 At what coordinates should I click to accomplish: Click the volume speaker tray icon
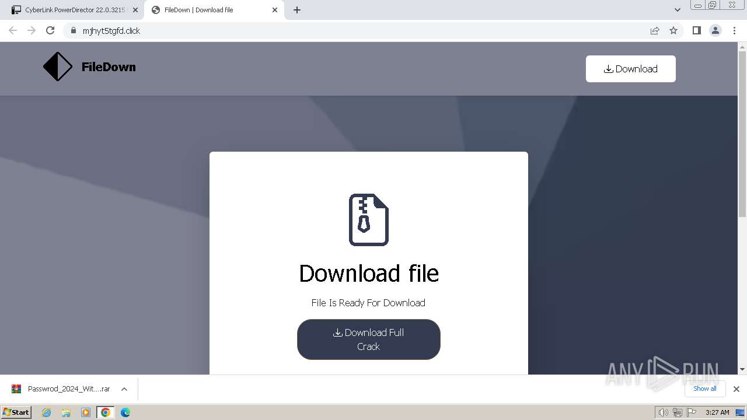(x=663, y=412)
